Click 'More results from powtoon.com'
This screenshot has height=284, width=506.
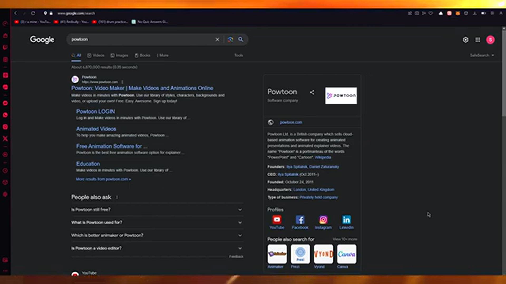[103, 179]
